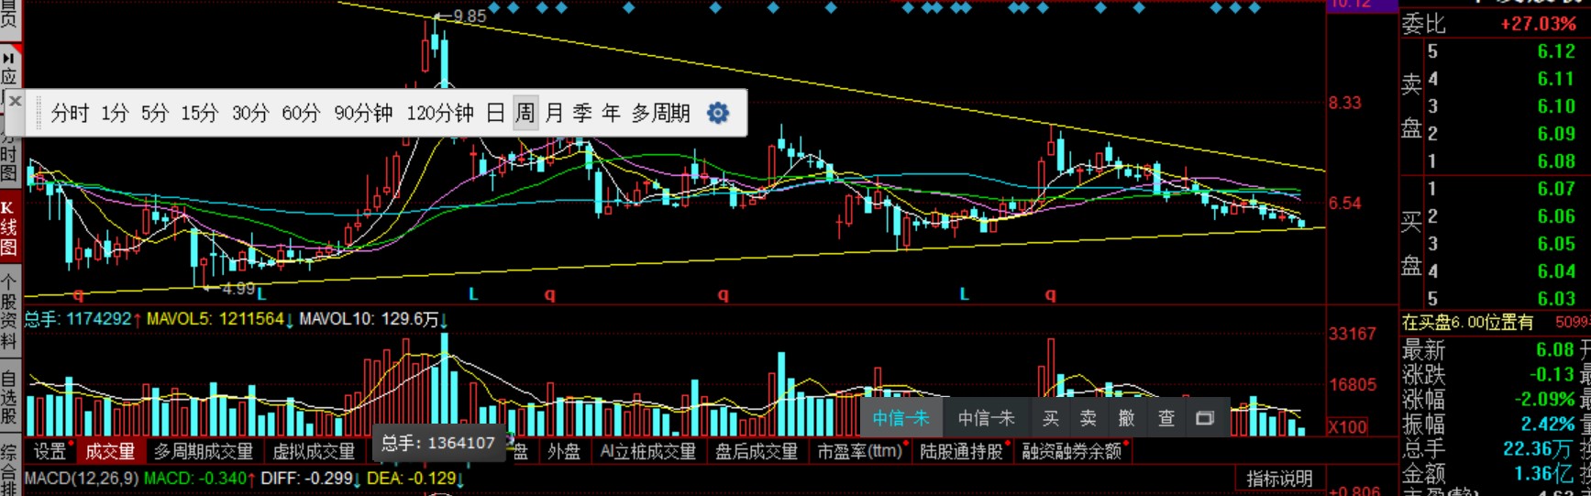Click the 买1 price 6.07
This screenshot has height=496, width=1591.
coord(1556,189)
